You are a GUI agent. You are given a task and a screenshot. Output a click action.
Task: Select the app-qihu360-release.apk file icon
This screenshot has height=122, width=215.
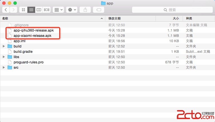point(10,30)
